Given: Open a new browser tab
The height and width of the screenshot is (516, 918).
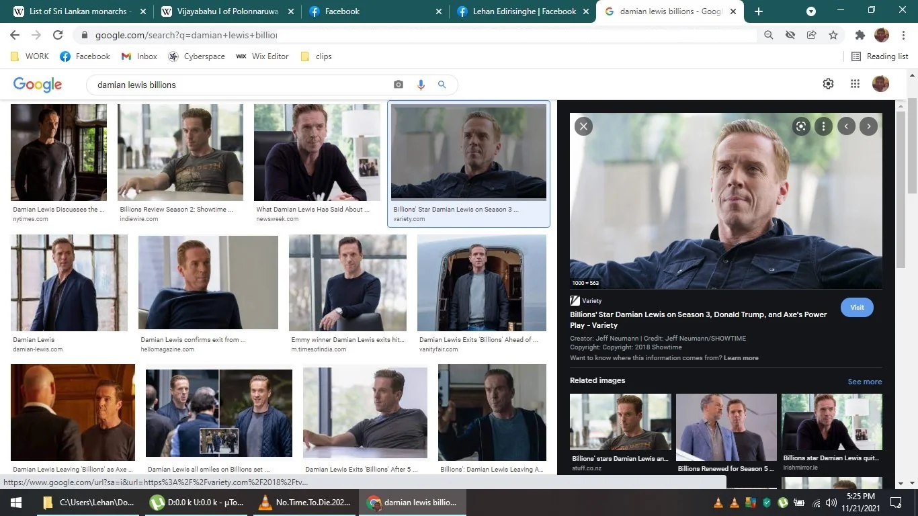Looking at the screenshot, I should coord(759,11).
